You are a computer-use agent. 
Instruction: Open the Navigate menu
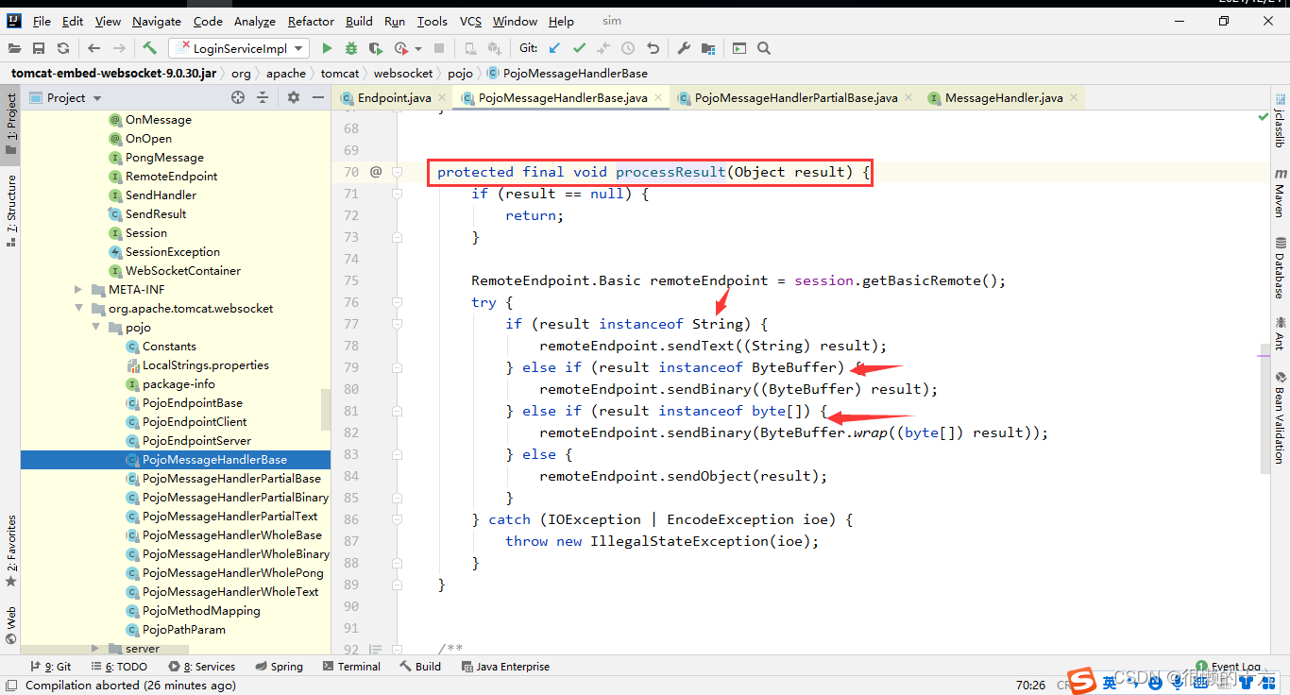point(157,21)
